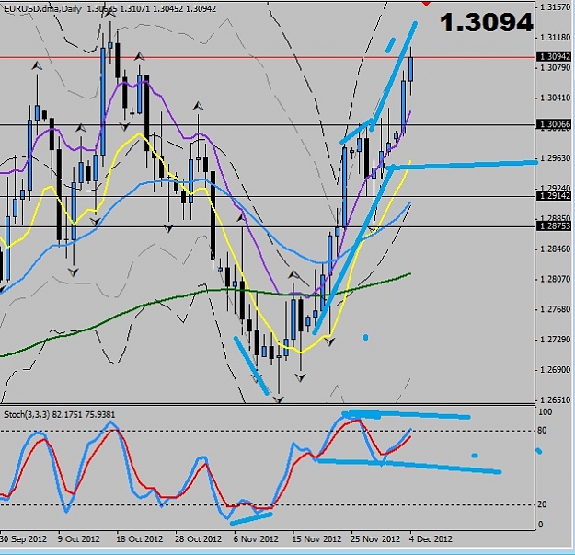The height and width of the screenshot is (555, 575).
Task: Select the 1.28070 price axis label
Action: point(556,279)
